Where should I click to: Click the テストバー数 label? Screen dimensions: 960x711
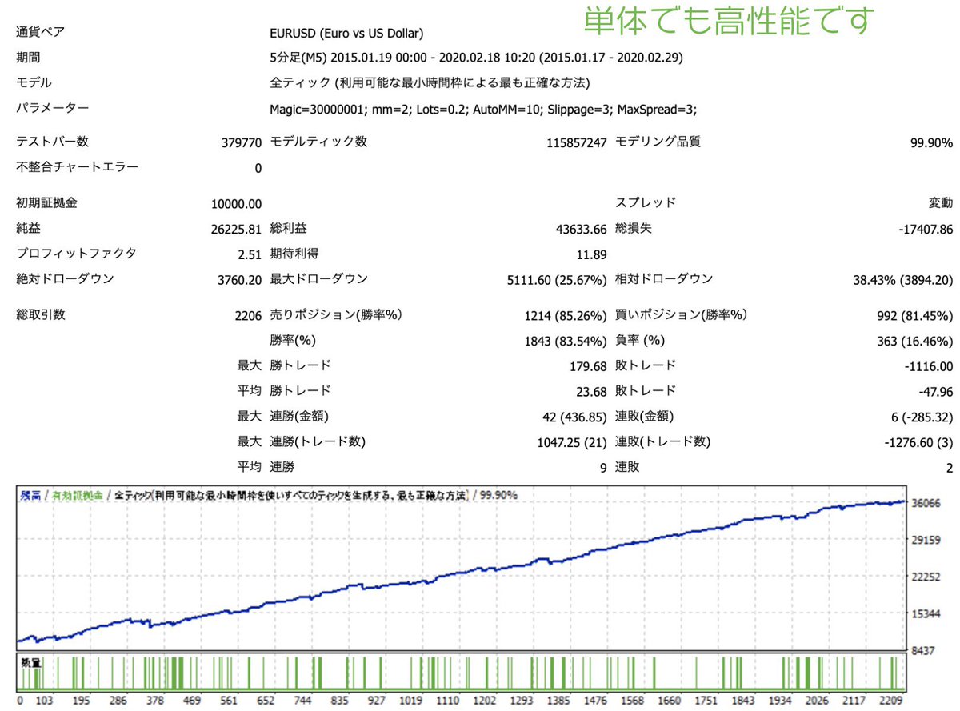[52, 142]
